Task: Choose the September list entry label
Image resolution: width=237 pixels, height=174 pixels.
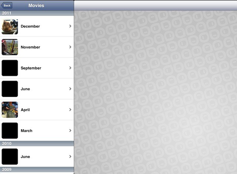Action: pos(31,68)
